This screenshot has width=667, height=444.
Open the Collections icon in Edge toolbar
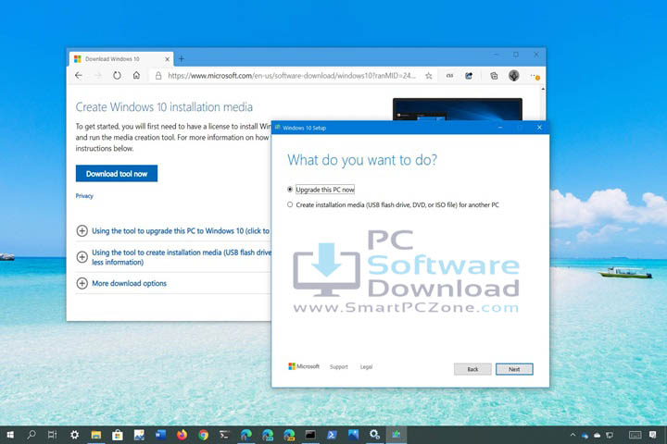point(494,76)
